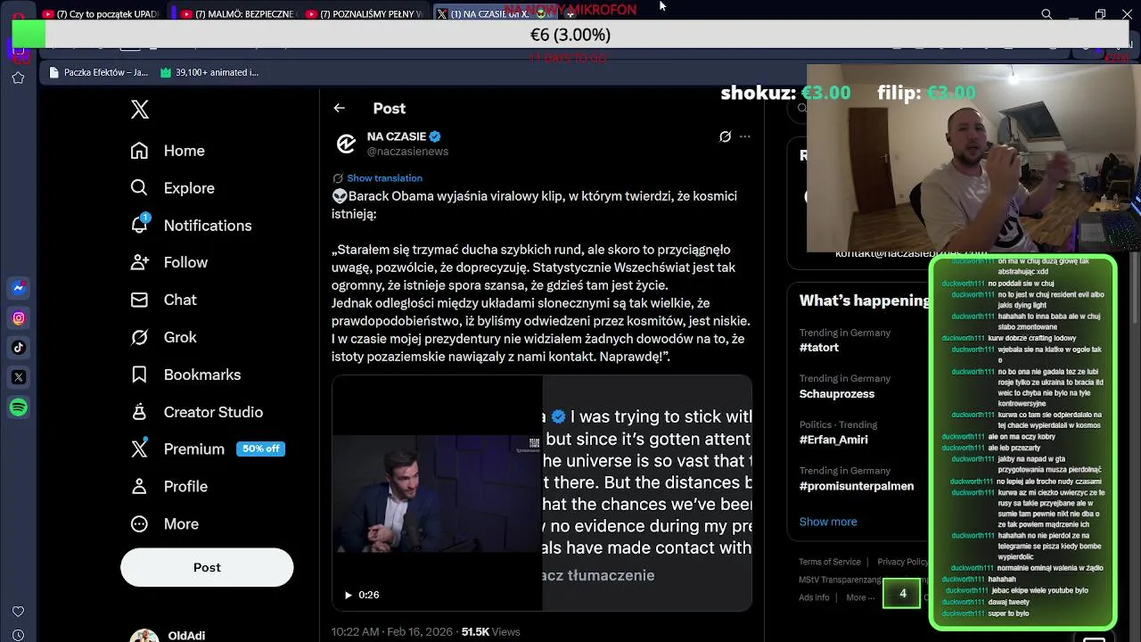This screenshot has height=642, width=1141.
Task: Go back using the Post arrow
Action: tap(339, 108)
